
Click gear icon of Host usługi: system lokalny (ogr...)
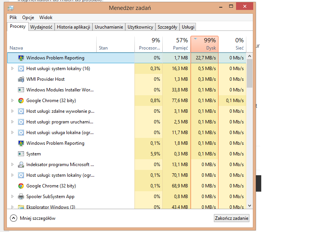point(21,175)
